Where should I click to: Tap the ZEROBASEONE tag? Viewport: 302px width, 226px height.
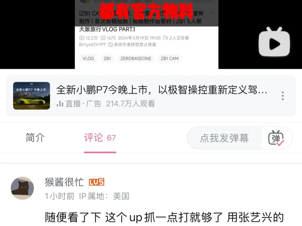point(136,59)
